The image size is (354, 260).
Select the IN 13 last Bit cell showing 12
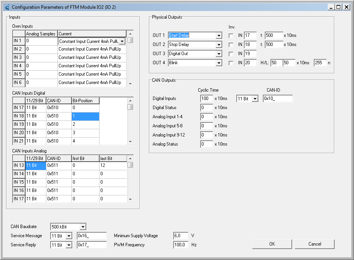point(113,166)
